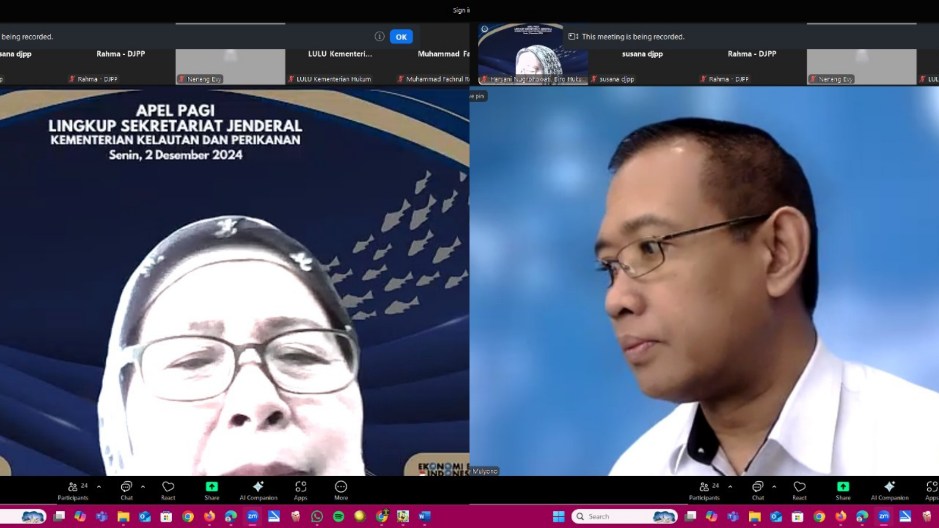Viewport: 939px width, 528px height.
Task: Open the Scan app on left taskbar
Action: tap(274, 516)
